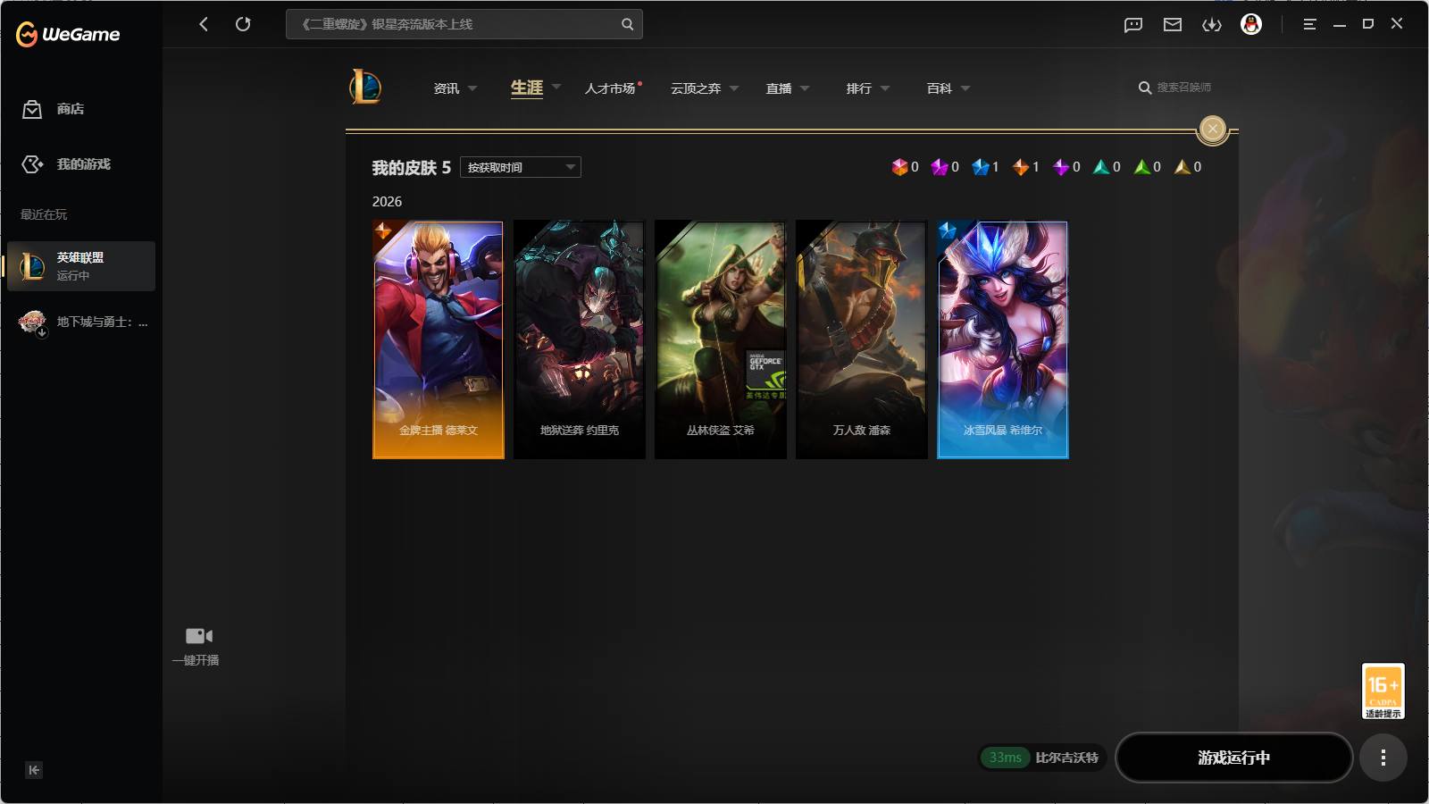Click the green triangle gem counter icon
The width and height of the screenshot is (1429, 804).
click(x=1142, y=167)
